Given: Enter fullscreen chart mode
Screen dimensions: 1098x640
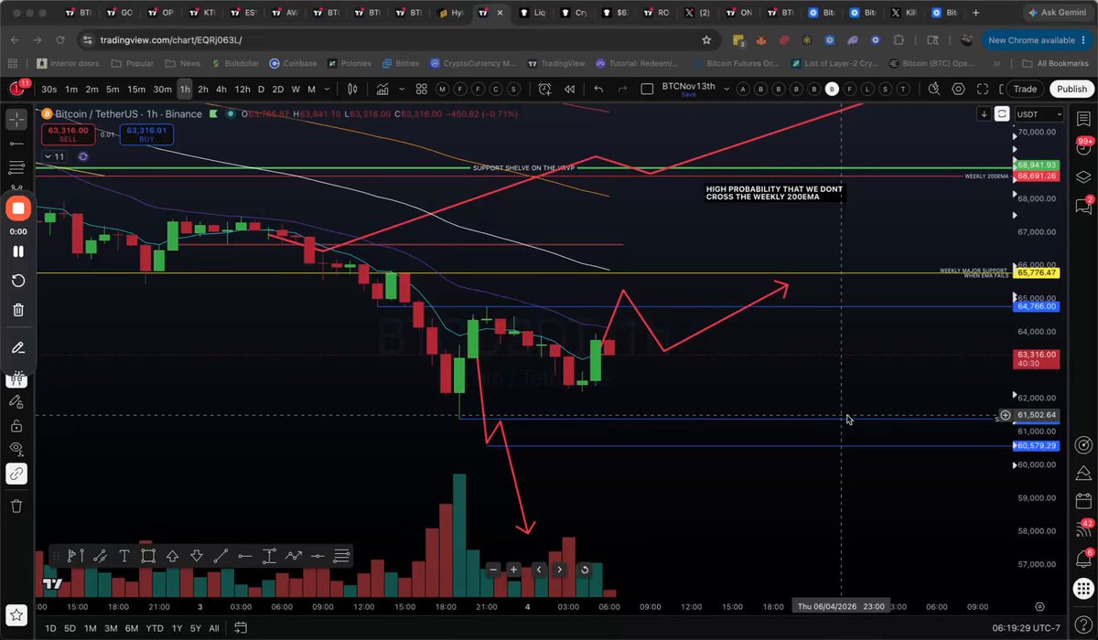Looking at the screenshot, I should [x=983, y=89].
